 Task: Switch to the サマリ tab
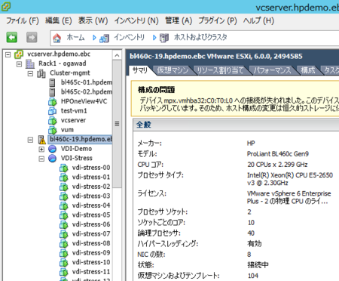140,70
